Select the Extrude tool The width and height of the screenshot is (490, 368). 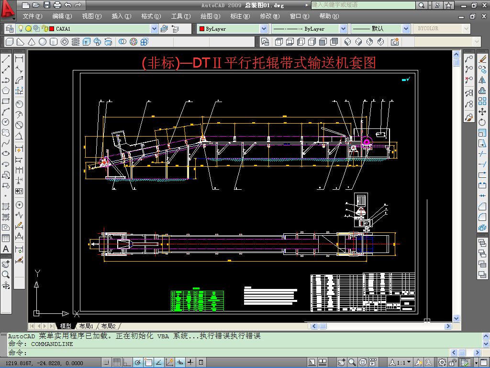(87, 42)
